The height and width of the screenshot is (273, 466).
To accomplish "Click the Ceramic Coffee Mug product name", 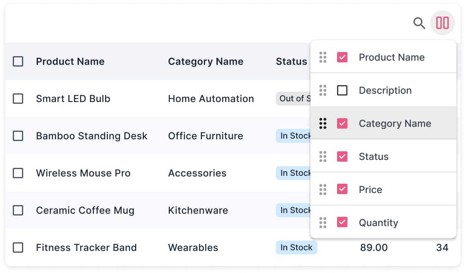I will point(85,210).
